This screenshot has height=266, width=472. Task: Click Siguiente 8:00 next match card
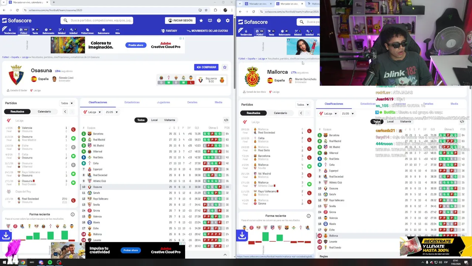[x=211, y=79]
